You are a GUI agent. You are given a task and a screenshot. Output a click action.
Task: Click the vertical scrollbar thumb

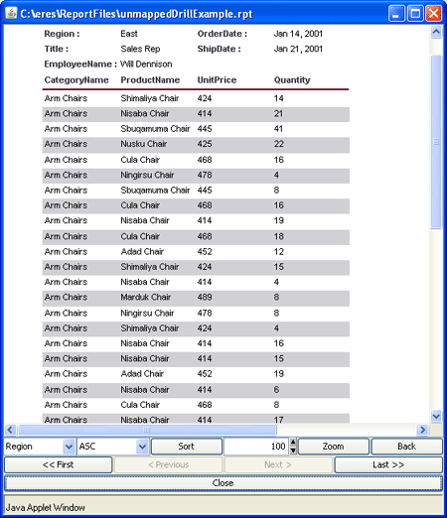click(436, 142)
